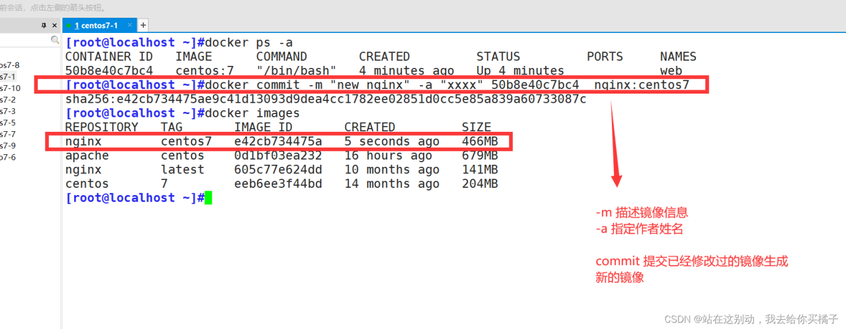Image resolution: width=846 pixels, height=329 pixels.
Task: Choose the centos7-2 session entry
Action: coord(7,100)
